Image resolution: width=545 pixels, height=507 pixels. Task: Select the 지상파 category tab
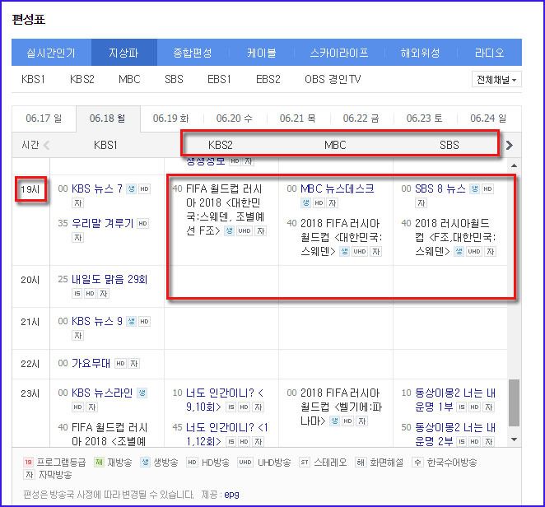click(x=124, y=53)
